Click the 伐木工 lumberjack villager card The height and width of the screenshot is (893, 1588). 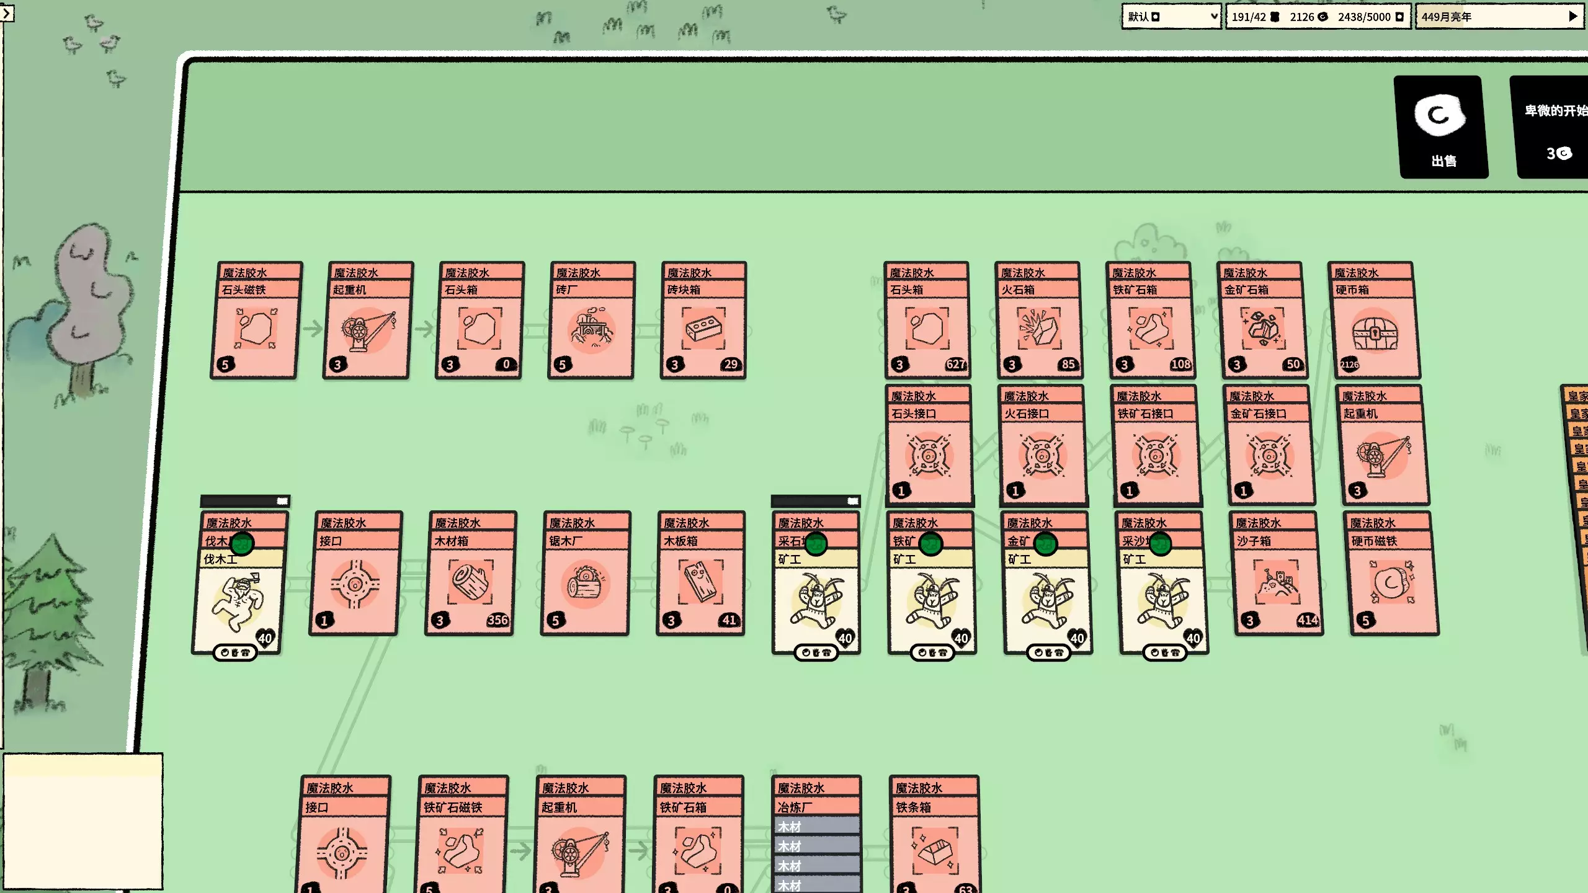pos(238,598)
